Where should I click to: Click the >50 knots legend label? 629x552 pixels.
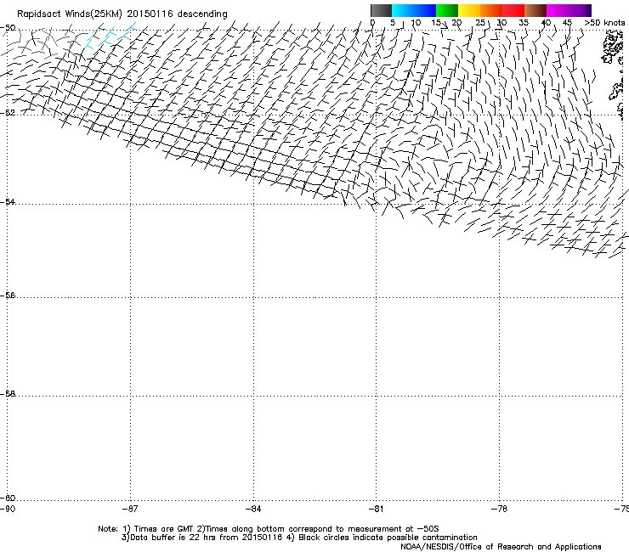[604, 23]
